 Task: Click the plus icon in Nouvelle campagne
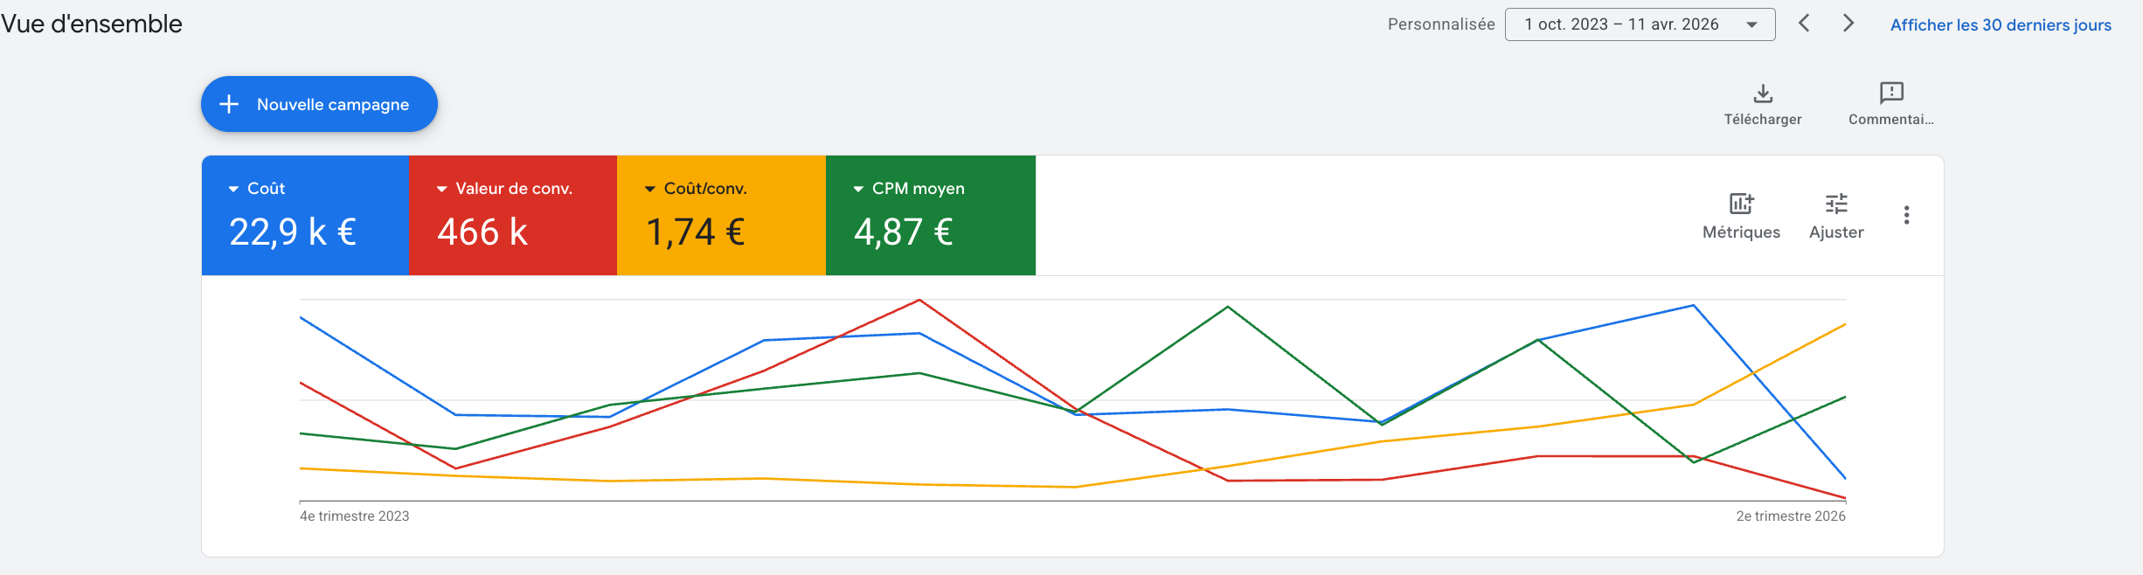pos(229,104)
